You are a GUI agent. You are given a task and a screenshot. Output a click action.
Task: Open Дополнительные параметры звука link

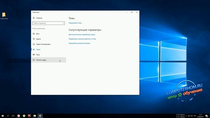click(x=82, y=34)
